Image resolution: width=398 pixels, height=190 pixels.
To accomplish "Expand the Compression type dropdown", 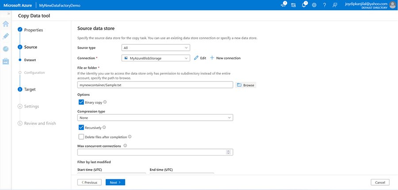I will (x=155, y=118).
